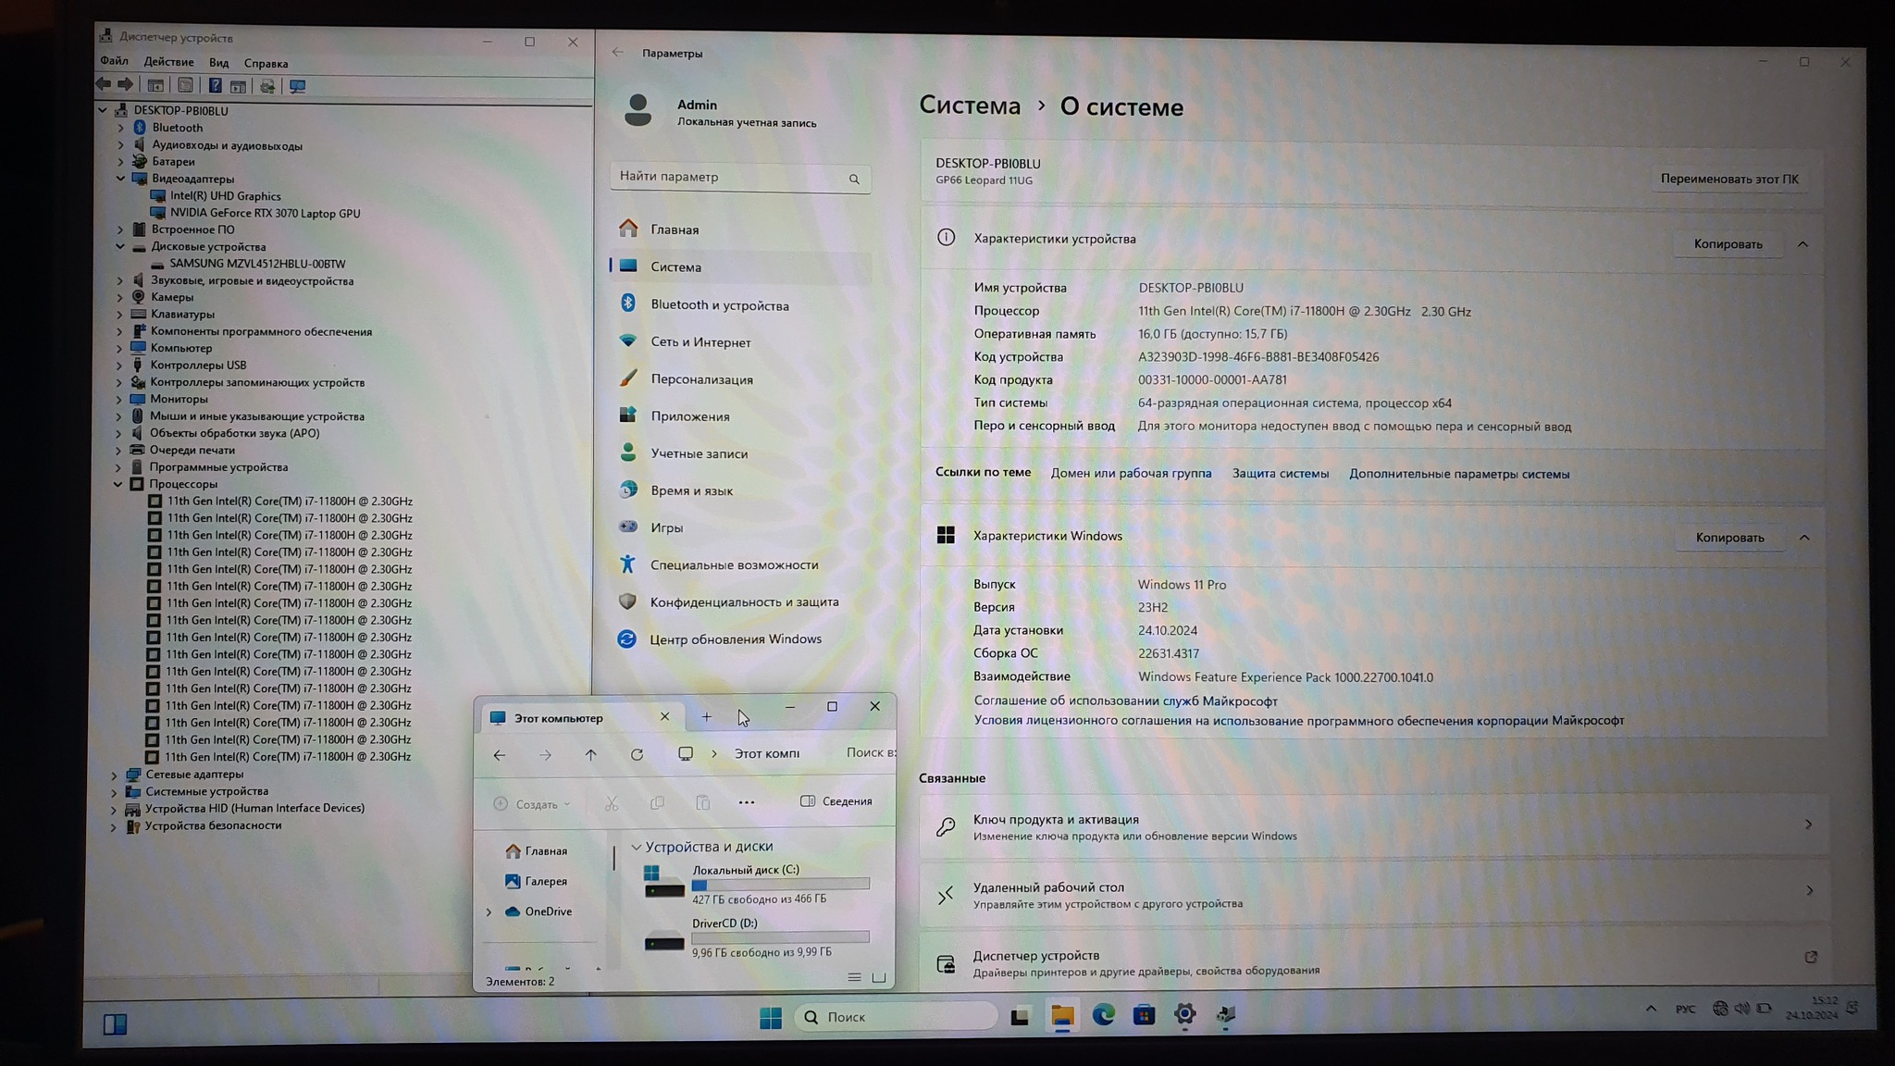Click the Device Manager help toolbar icon

(215, 86)
